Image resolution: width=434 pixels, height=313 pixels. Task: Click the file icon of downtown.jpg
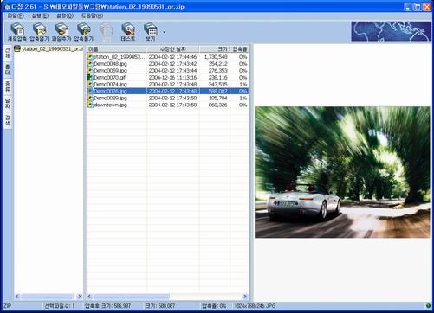point(90,105)
